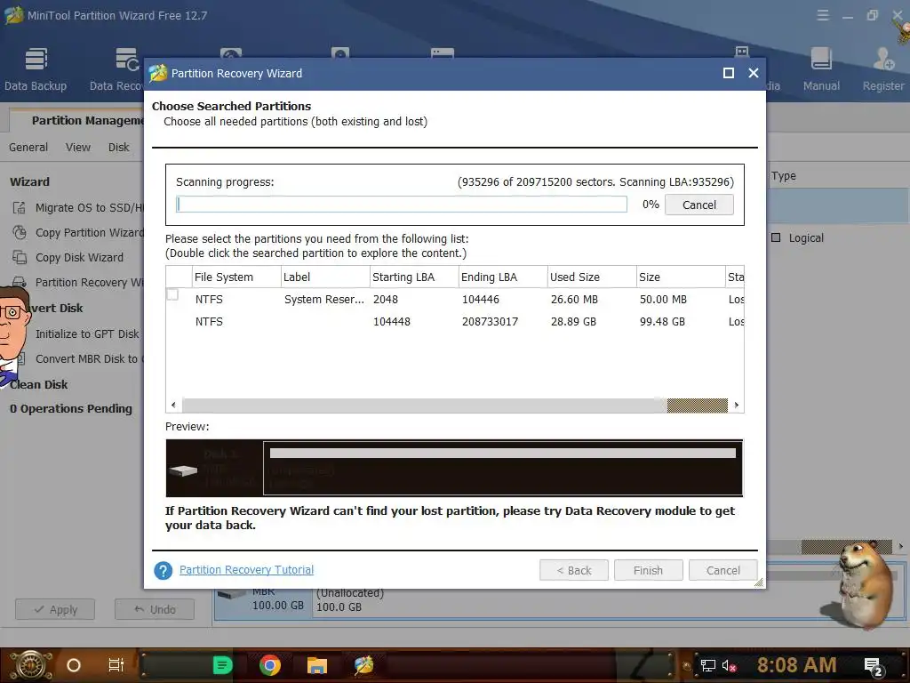Open Cortana search circle on the taskbar

click(x=74, y=665)
